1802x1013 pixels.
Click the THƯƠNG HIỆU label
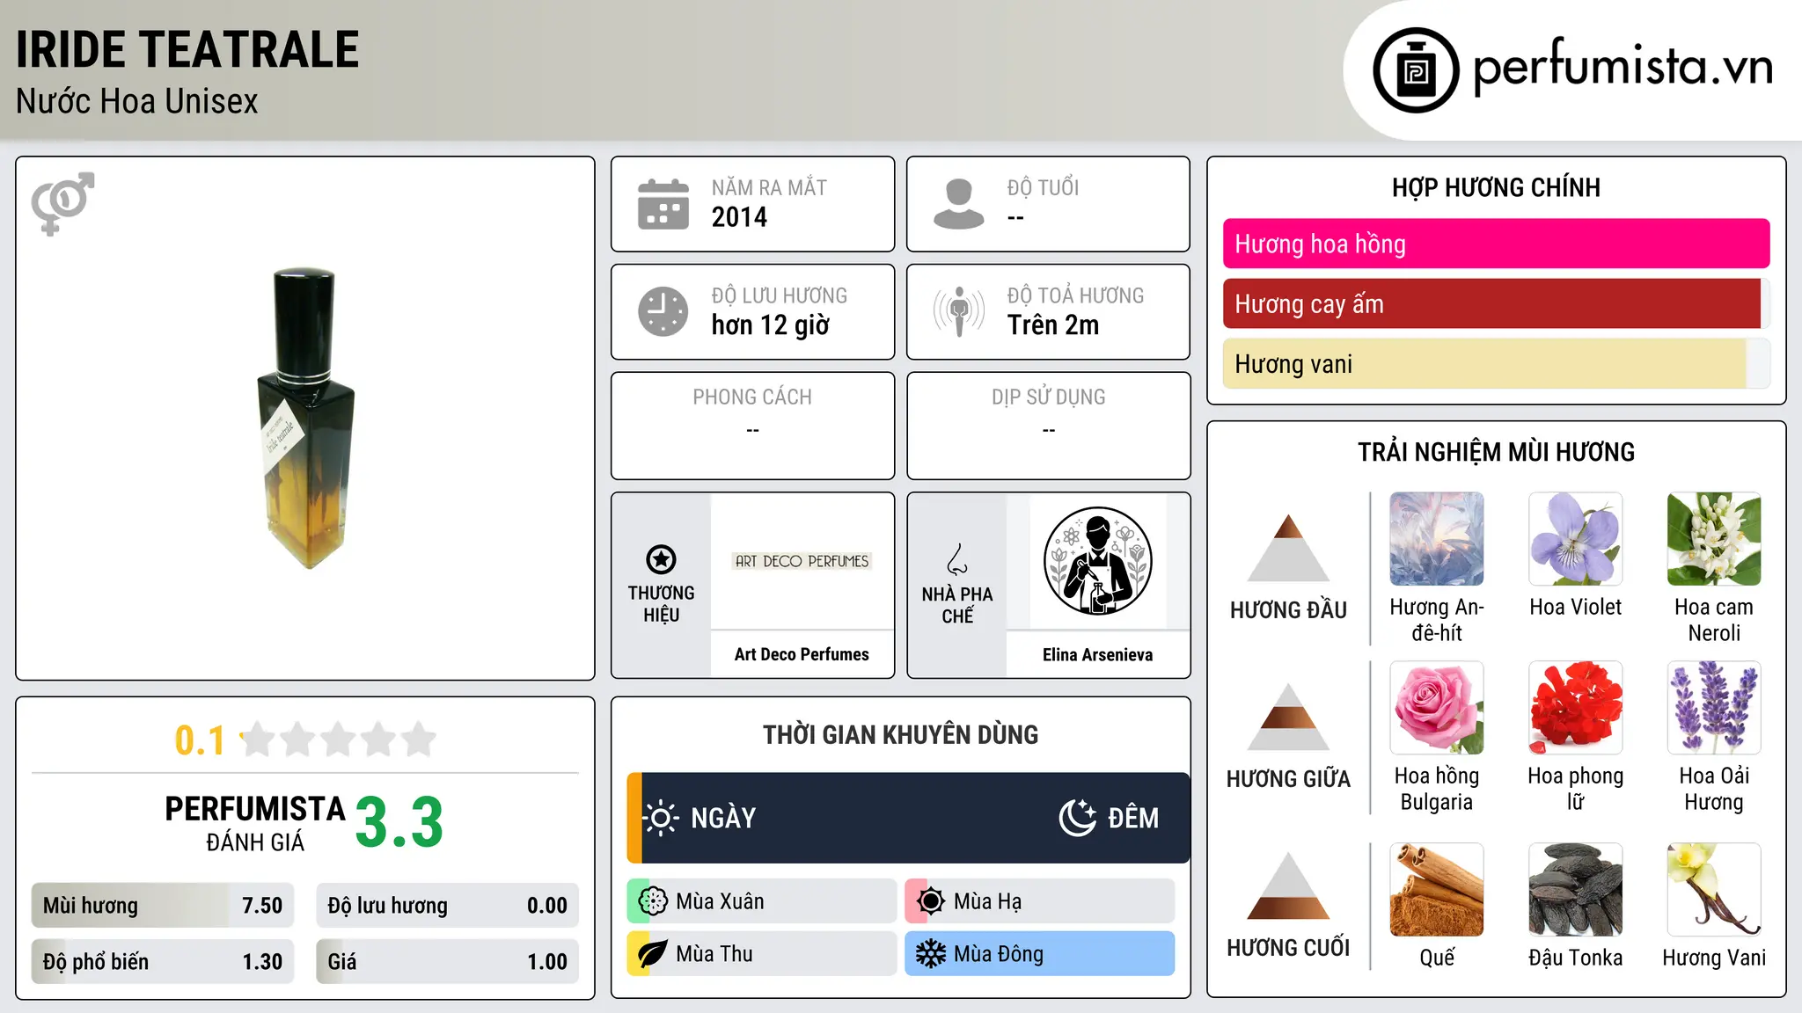tap(661, 604)
